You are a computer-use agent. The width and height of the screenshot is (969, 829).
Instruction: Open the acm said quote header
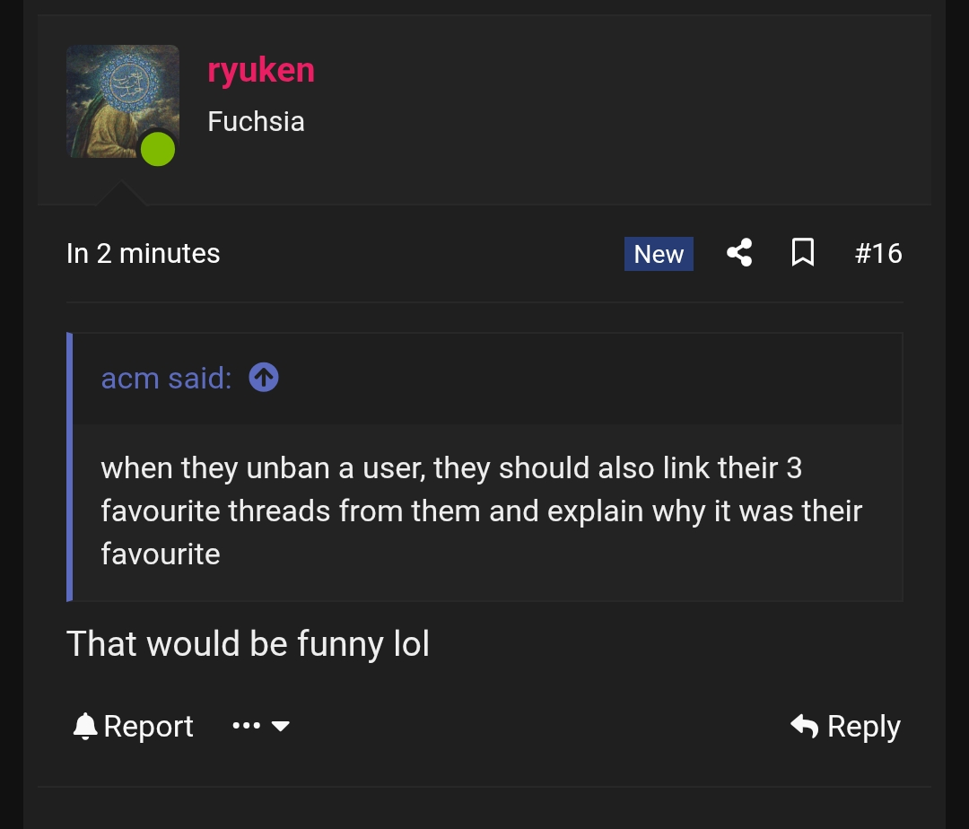coord(164,378)
